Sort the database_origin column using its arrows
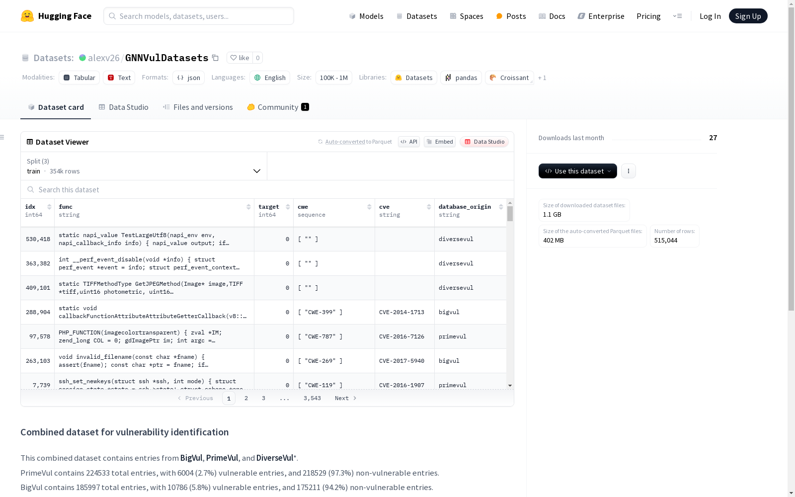This screenshot has height=497, width=795. (x=501, y=207)
